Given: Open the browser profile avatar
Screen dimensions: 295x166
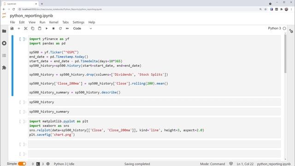Looking at the screenshot, I should point(286,9).
